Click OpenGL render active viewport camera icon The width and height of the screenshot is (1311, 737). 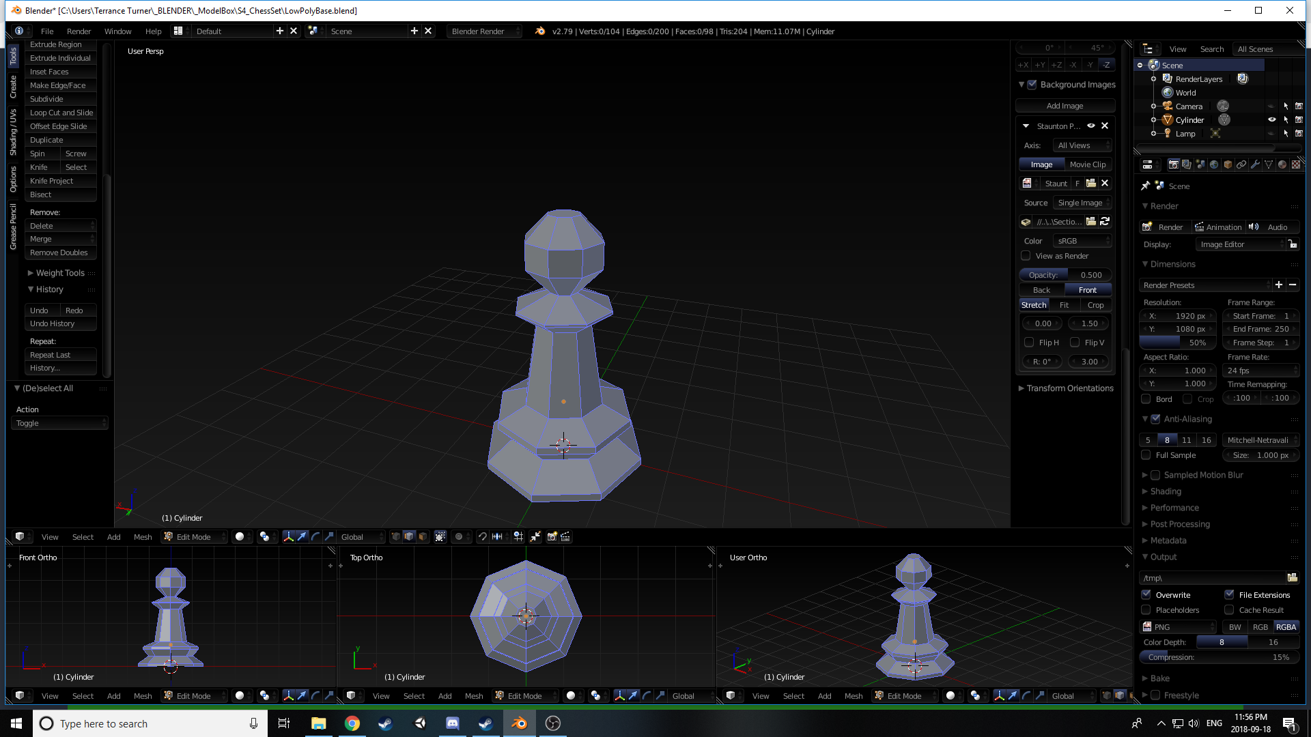pyautogui.click(x=552, y=537)
